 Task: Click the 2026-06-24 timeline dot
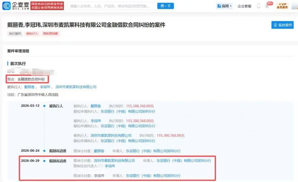click(44, 151)
